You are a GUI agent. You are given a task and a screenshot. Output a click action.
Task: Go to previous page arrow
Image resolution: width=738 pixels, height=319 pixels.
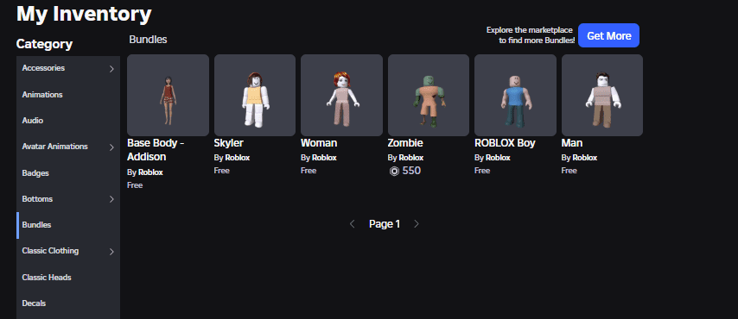point(352,224)
